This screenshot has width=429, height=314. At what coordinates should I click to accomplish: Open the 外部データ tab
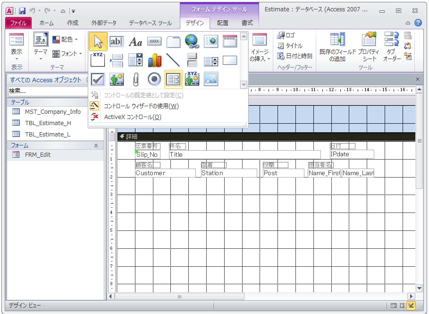(x=104, y=23)
